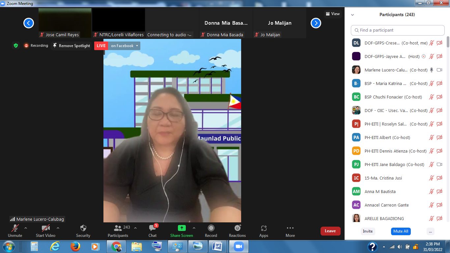Click the Zoom icon in the taskbar
Image resolution: width=450 pixels, height=253 pixels.
[238, 246]
